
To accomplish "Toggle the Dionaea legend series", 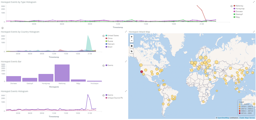I will (238, 11).
